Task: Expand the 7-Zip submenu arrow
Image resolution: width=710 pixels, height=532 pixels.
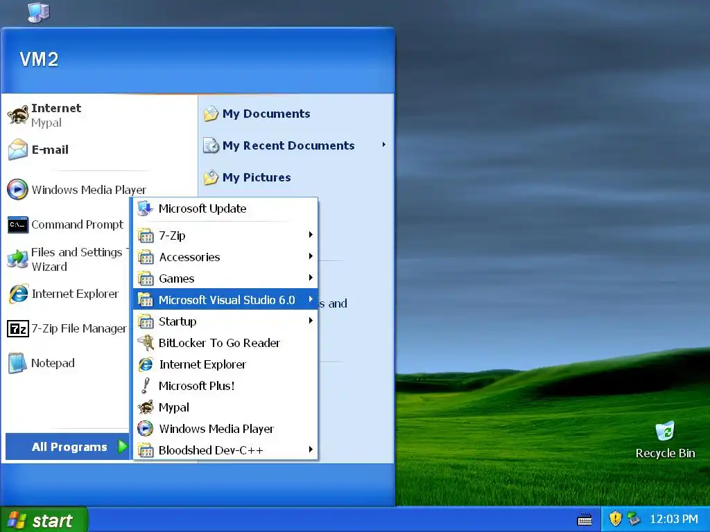Action: pos(311,234)
